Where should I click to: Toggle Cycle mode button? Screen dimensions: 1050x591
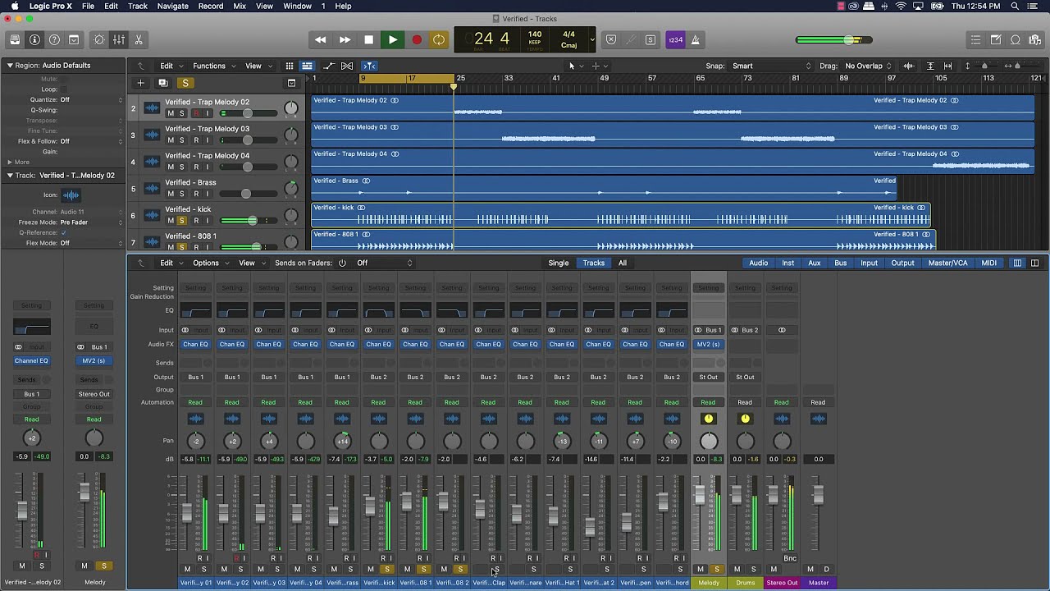coord(440,39)
